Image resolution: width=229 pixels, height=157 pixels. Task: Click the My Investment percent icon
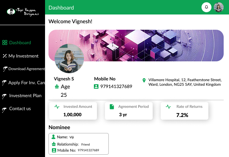point(5,56)
